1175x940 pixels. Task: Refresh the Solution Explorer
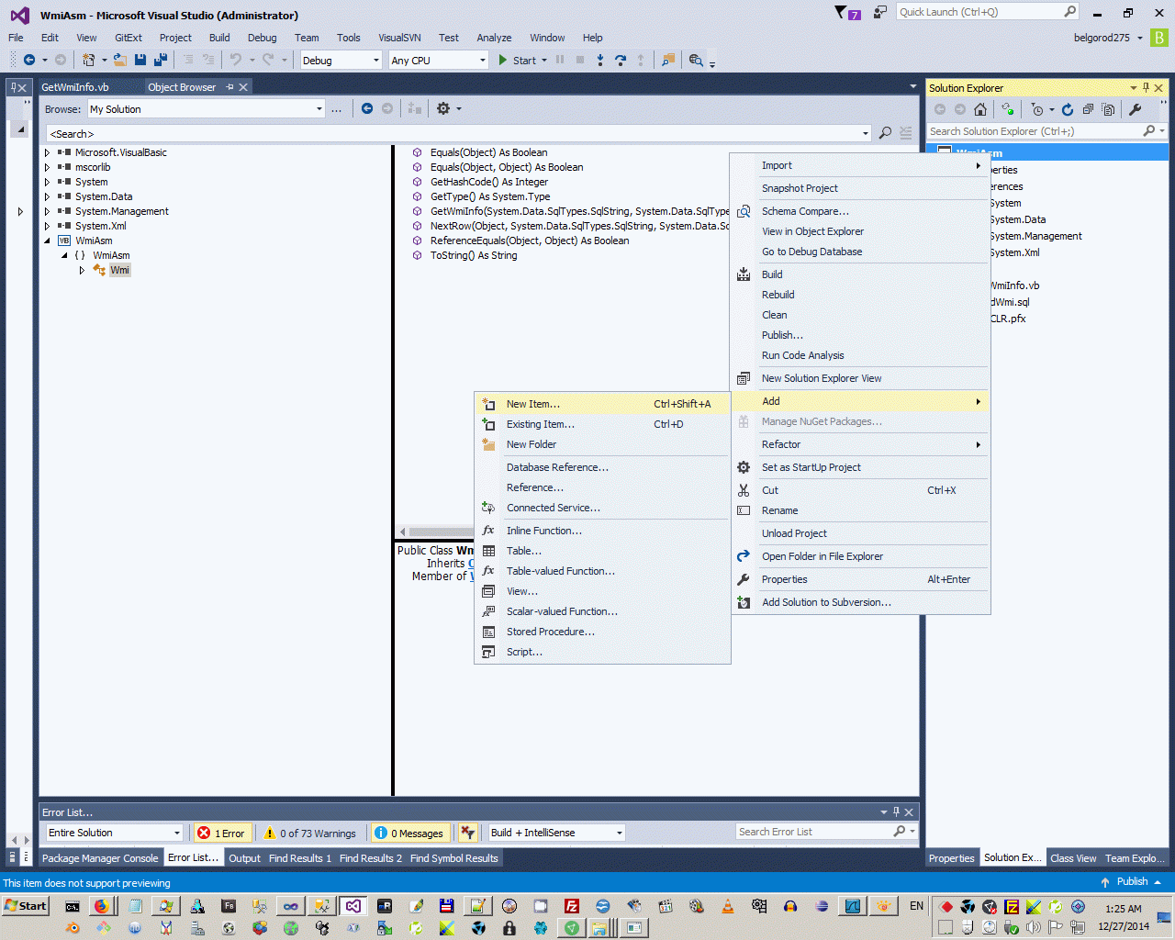tap(1068, 109)
